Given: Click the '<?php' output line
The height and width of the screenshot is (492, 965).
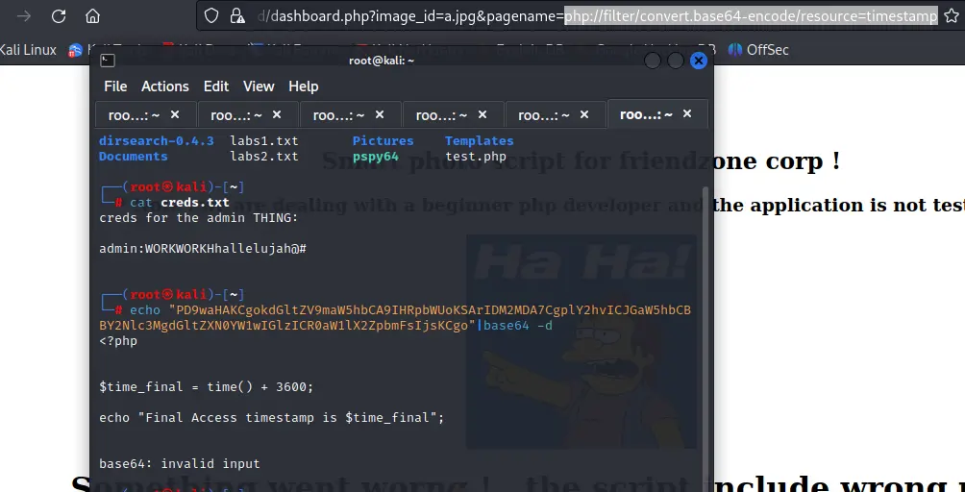Looking at the screenshot, I should click(118, 341).
